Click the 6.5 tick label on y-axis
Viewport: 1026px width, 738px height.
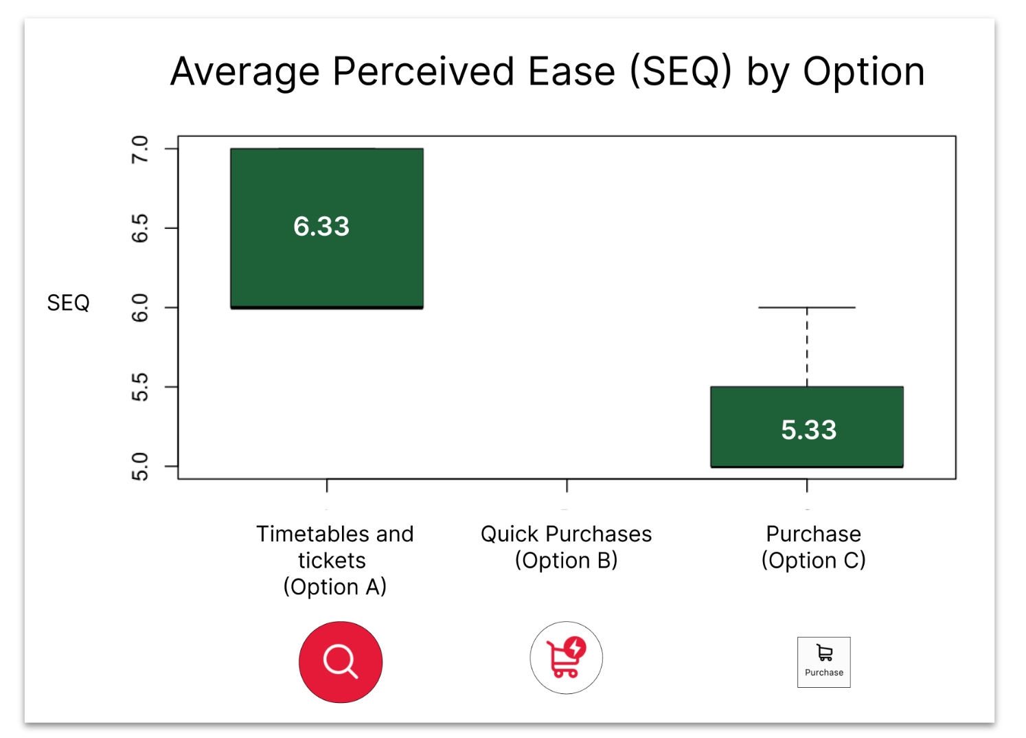[x=139, y=228]
